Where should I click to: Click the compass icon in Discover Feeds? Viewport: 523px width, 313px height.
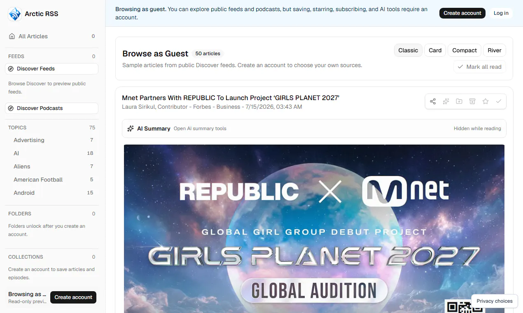click(x=11, y=69)
